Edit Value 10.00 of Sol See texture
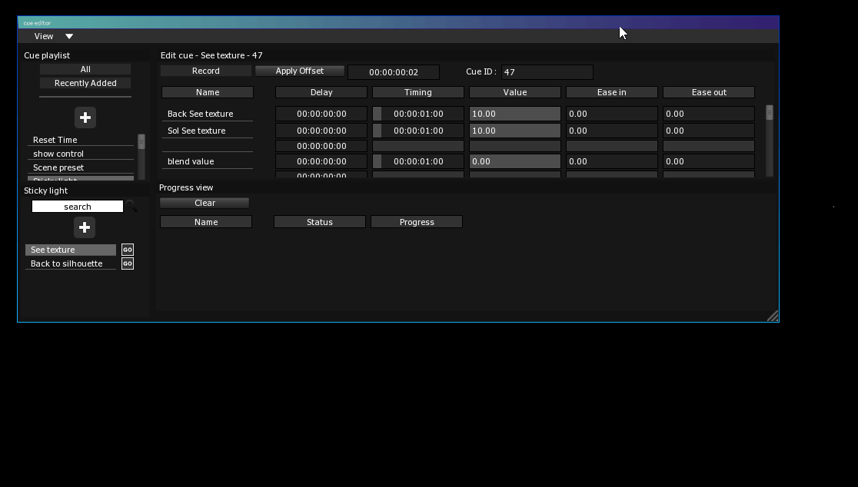The image size is (858, 487). click(515, 131)
